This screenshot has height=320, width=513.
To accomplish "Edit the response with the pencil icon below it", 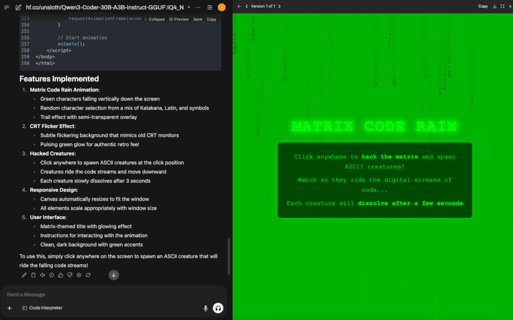I will point(24,275).
